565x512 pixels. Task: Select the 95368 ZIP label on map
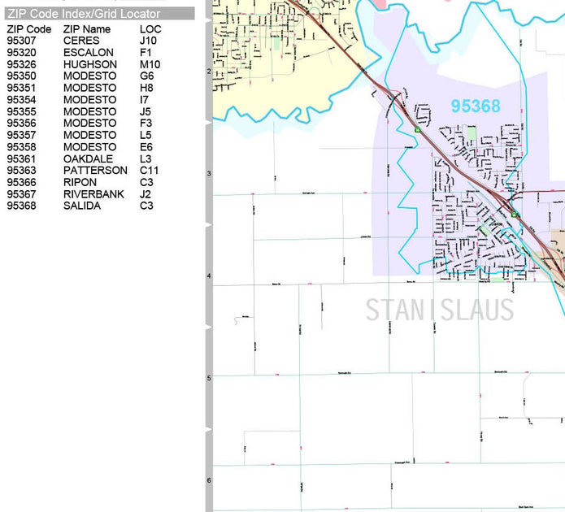click(476, 106)
